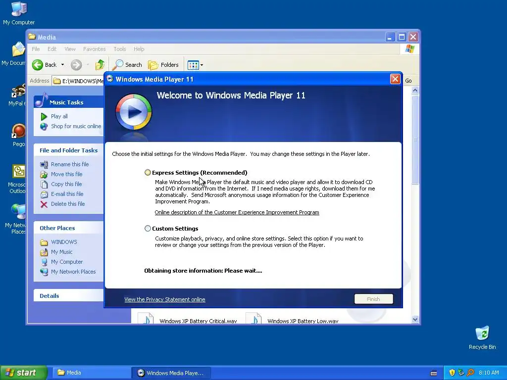This screenshot has height=380, width=507.
Task: Collapse the File and Folder Tasks header
Action: [x=68, y=150]
